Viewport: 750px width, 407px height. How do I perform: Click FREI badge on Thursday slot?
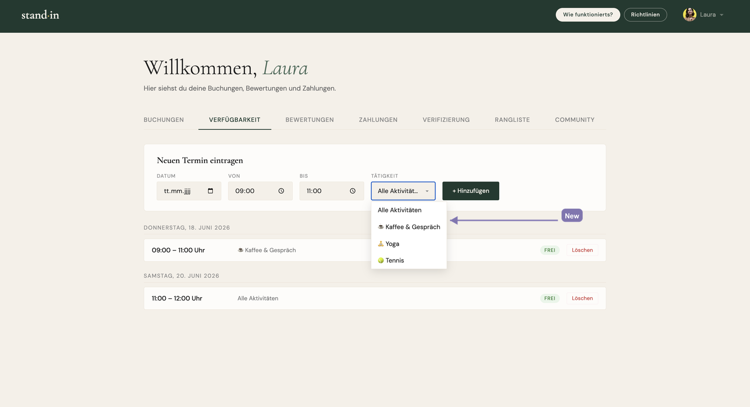pos(550,250)
